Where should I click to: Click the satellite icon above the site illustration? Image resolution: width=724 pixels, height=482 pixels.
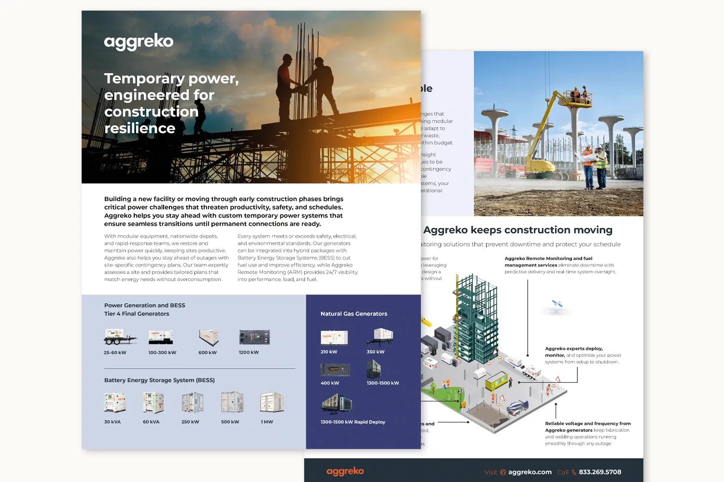pos(557,304)
